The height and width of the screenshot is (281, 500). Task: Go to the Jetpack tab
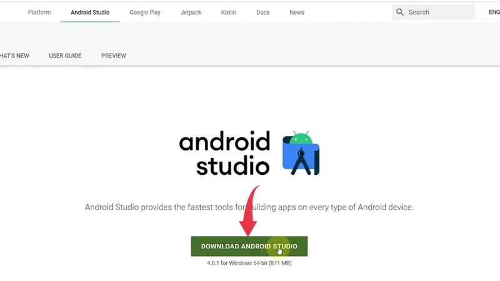click(191, 12)
